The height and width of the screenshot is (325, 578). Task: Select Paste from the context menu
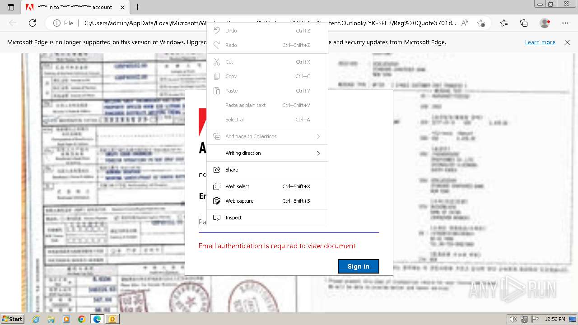[267, 91]
